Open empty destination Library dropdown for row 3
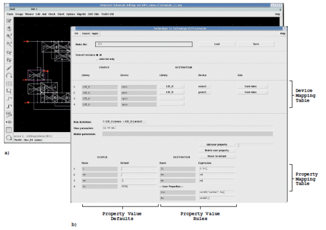This screenshot has height=230, width=326. coord(172,98)
